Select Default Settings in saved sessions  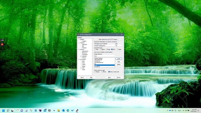[104, 58]
